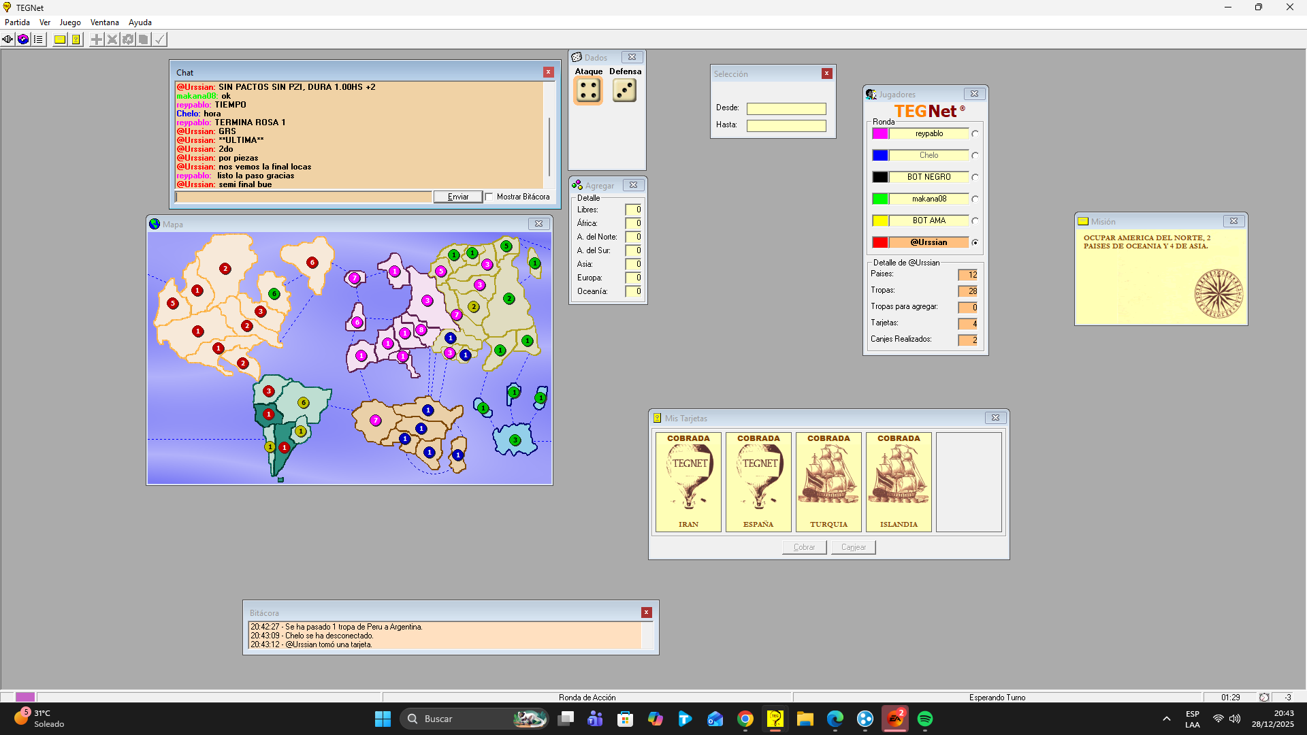Open the bulleted list toolbar icon
Viewport: 1307px width, 735px height.
pos(39,39)
